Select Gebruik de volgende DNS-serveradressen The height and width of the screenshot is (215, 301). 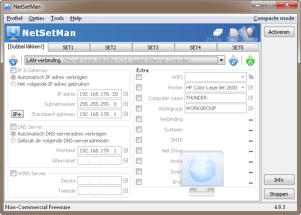point(13,141)
